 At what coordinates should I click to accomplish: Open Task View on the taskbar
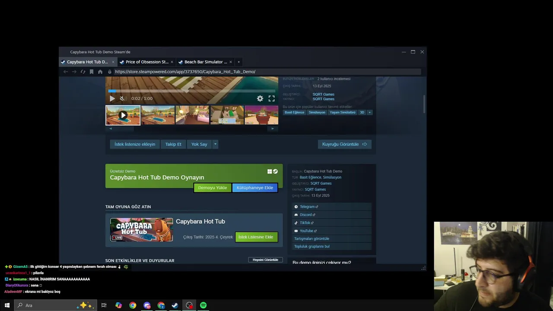[x=104, y=305]
